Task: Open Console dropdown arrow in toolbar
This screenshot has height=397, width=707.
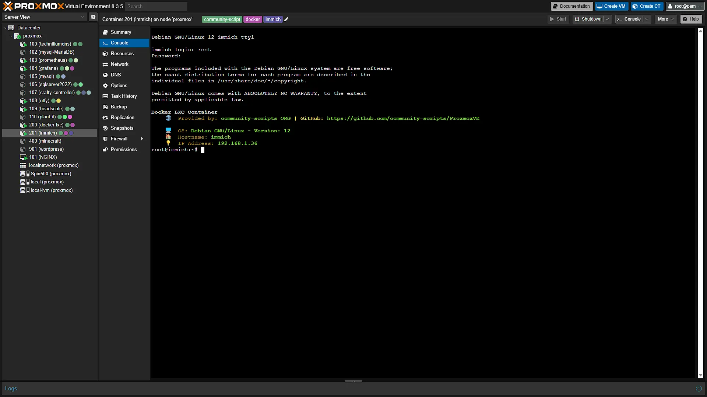Action: pyautogui.click(x=647, y=19)
